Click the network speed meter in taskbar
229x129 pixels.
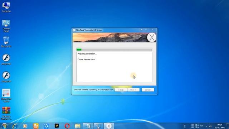coord(191,126)
